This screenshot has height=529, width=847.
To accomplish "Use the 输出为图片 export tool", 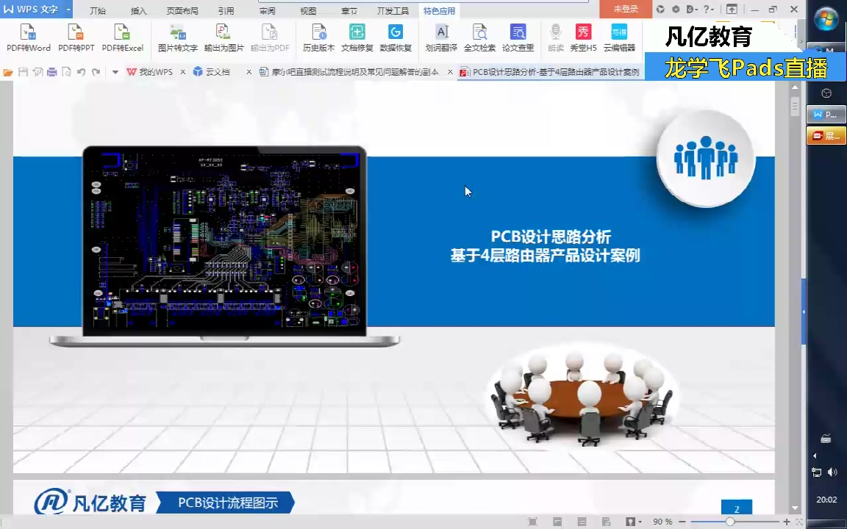I will point(224,37).
